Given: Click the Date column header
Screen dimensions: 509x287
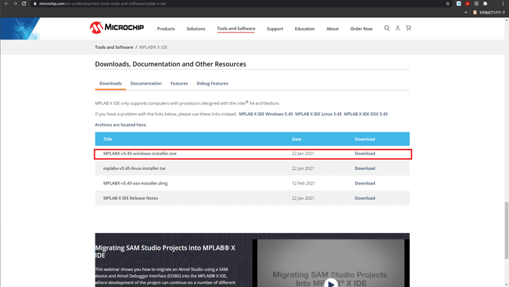Looking at the screenshot, I should click(x=296, y=139).
